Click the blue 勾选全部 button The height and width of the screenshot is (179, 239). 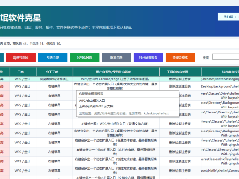pyautogui.click(x=53, y=58)
